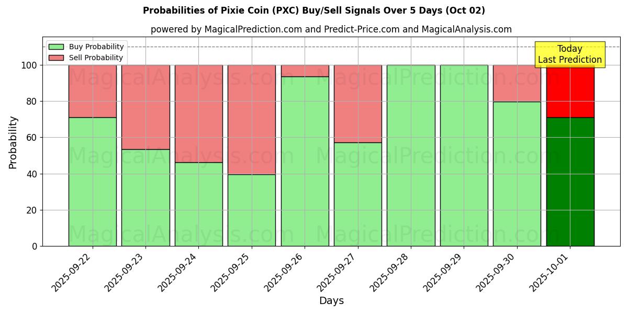Image resolution: width=628 pixels, height=314 pixels.
Task: Click the small sell segment on 2025-09-26
Action: 305,71
